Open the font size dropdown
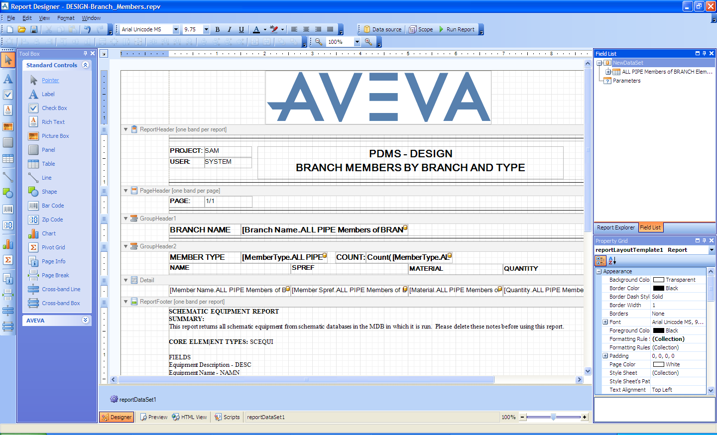The image size is (717, 435). 206,29
